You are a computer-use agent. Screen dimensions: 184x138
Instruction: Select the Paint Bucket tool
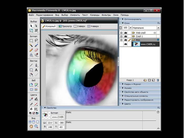(x=36, y=99)
